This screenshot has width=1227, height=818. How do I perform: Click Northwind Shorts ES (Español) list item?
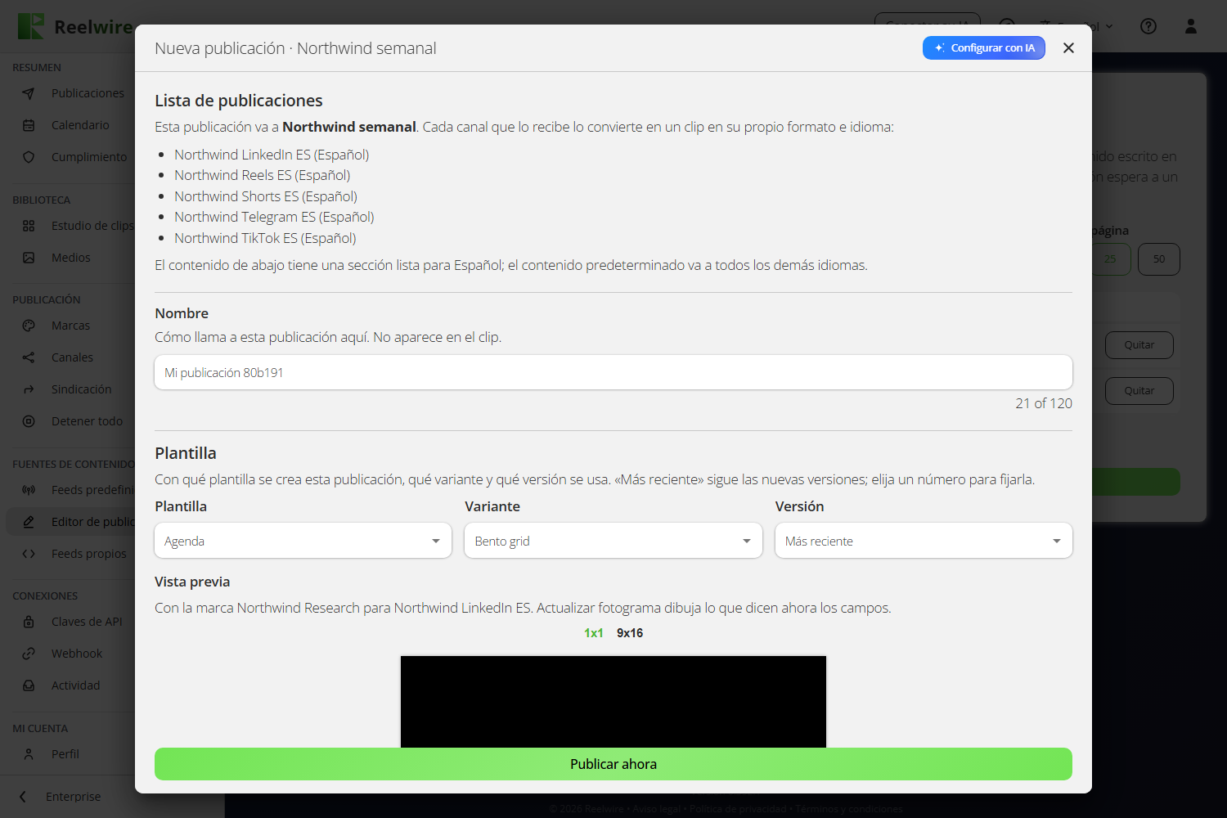pyautogui.click(x=266, y=196)
